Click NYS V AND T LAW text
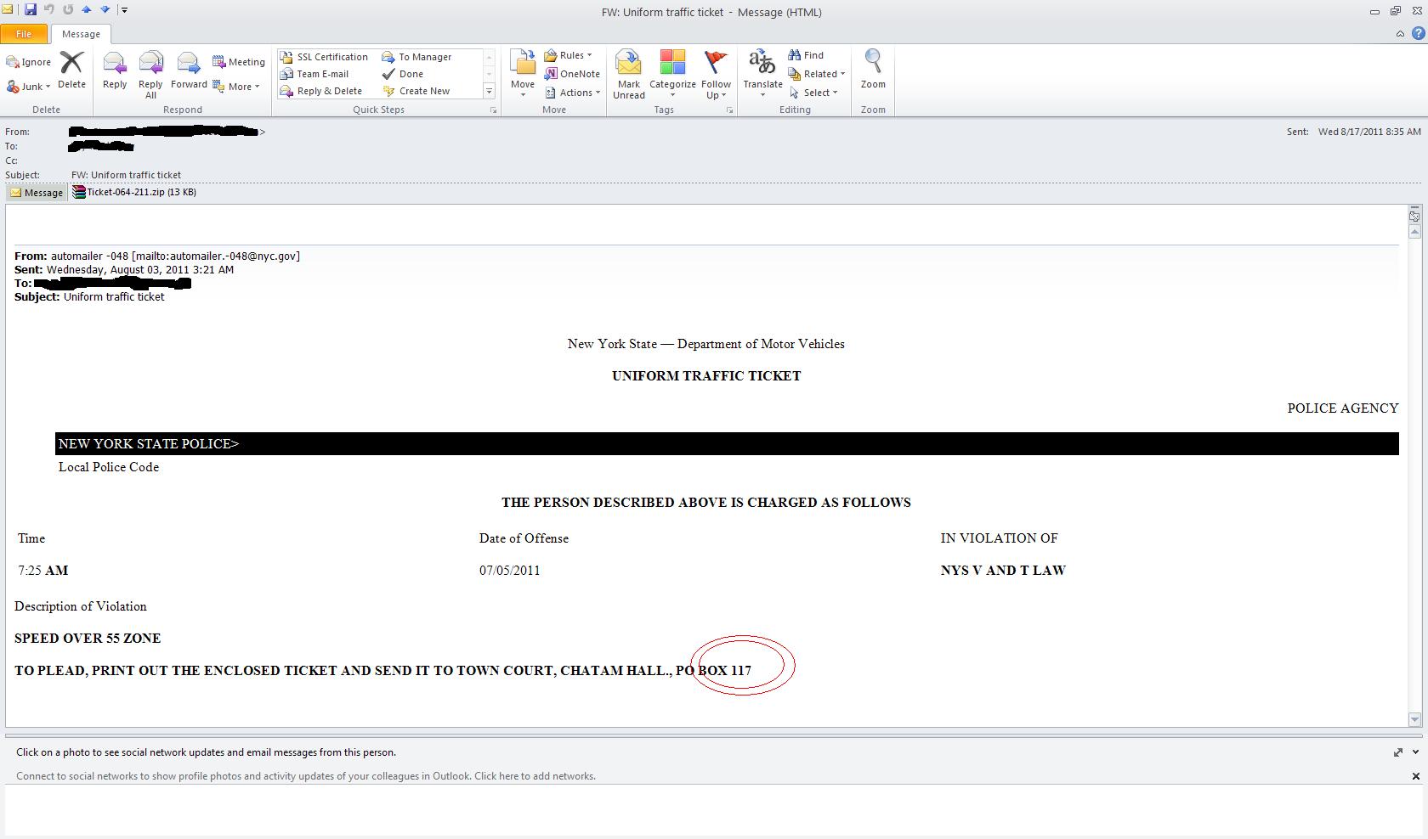Image resolution: width=1428 pixels, height=839 pixels. pos(1003,570)
